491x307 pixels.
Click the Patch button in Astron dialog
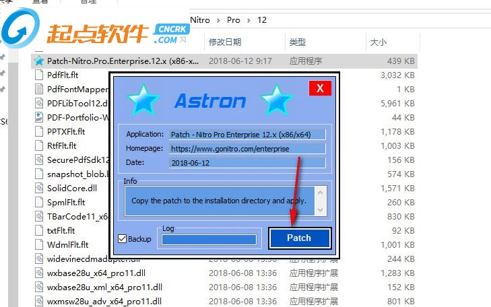pos(299,238)
